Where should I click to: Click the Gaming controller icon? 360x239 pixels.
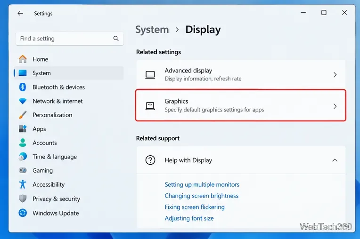(x=23, y=170)
